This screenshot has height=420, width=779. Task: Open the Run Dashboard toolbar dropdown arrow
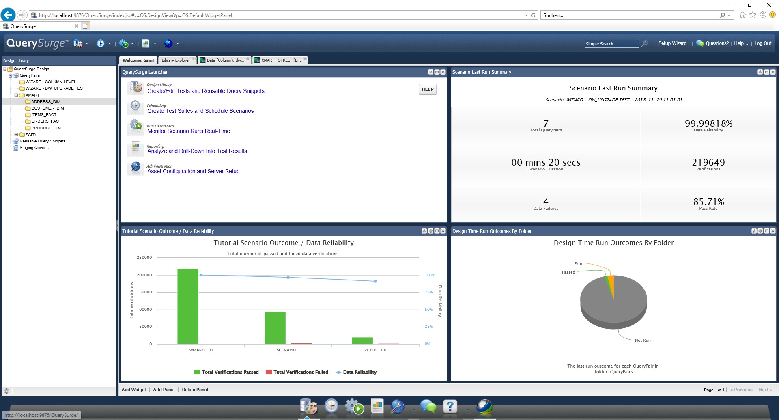click(132, 44)
